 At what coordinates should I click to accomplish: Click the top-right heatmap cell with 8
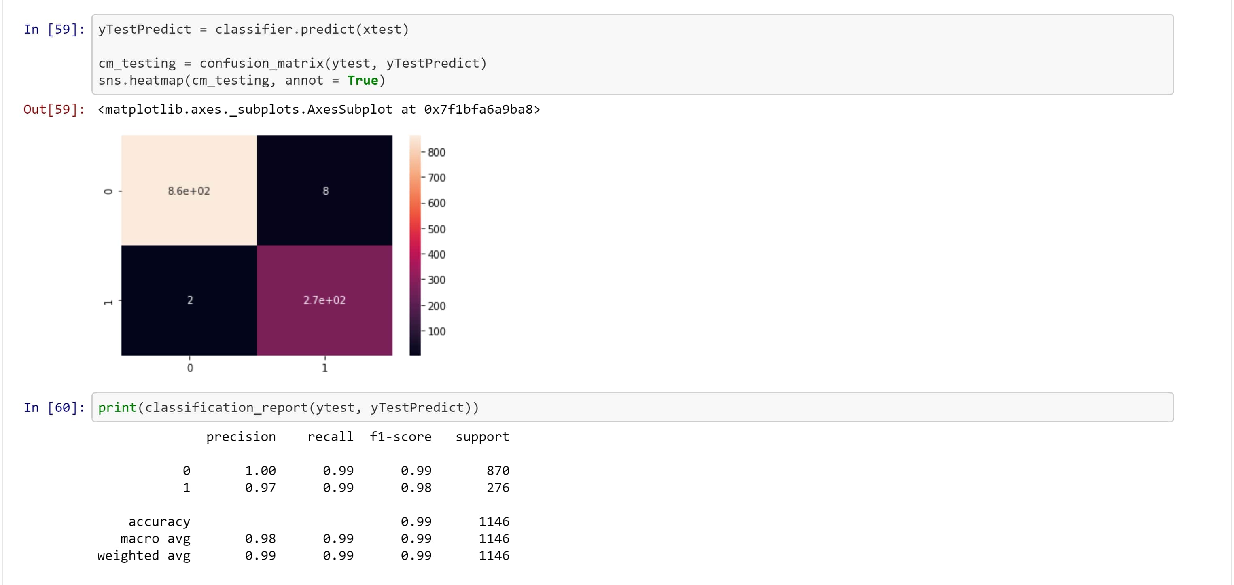pyautogui.click(x=325, y=191)
